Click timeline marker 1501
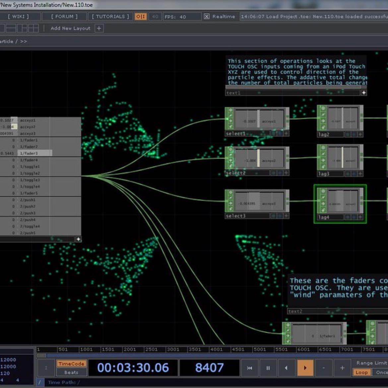The image size is (388, 388). click(x=108, y=350)
